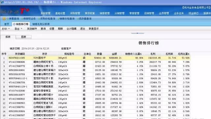This screenshot has height=119, width=211.
Task: Switch to the 图表 tab
Action: pyautogui.click(x=23, y=37)
